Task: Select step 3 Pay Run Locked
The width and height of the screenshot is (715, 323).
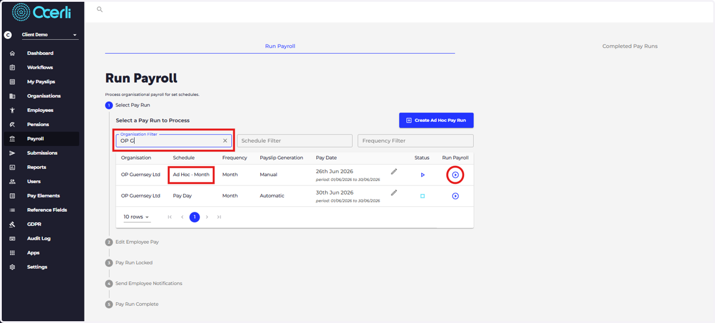Action: pos(129,262)
